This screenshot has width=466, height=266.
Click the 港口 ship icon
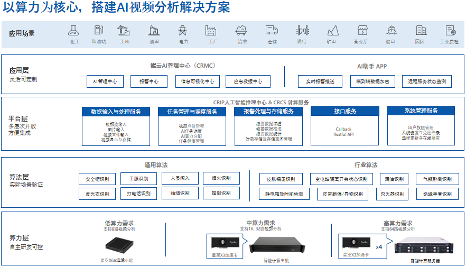[x=390, y=31]
